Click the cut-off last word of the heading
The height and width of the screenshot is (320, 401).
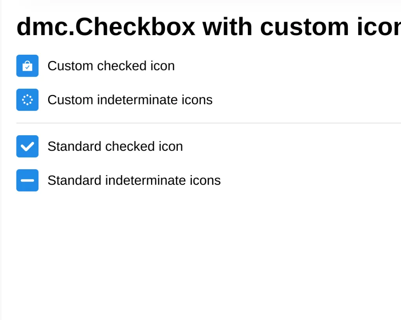click(x=379, y=27)
